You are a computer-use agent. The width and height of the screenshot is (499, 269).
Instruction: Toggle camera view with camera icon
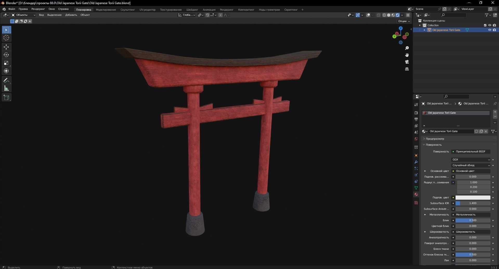click(x=407, y=62)
